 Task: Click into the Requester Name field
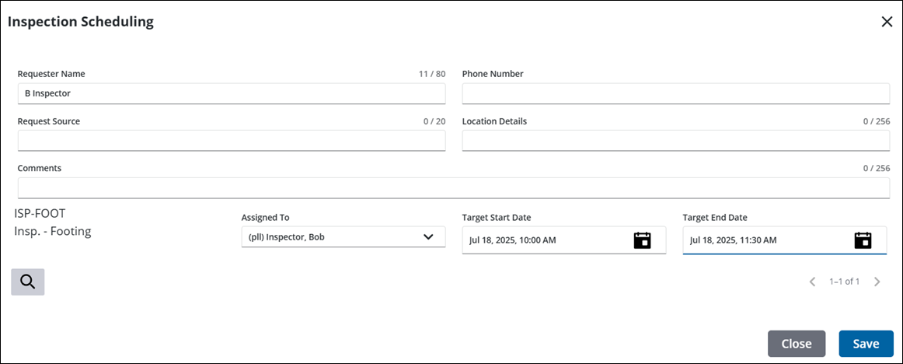[231, 93]
